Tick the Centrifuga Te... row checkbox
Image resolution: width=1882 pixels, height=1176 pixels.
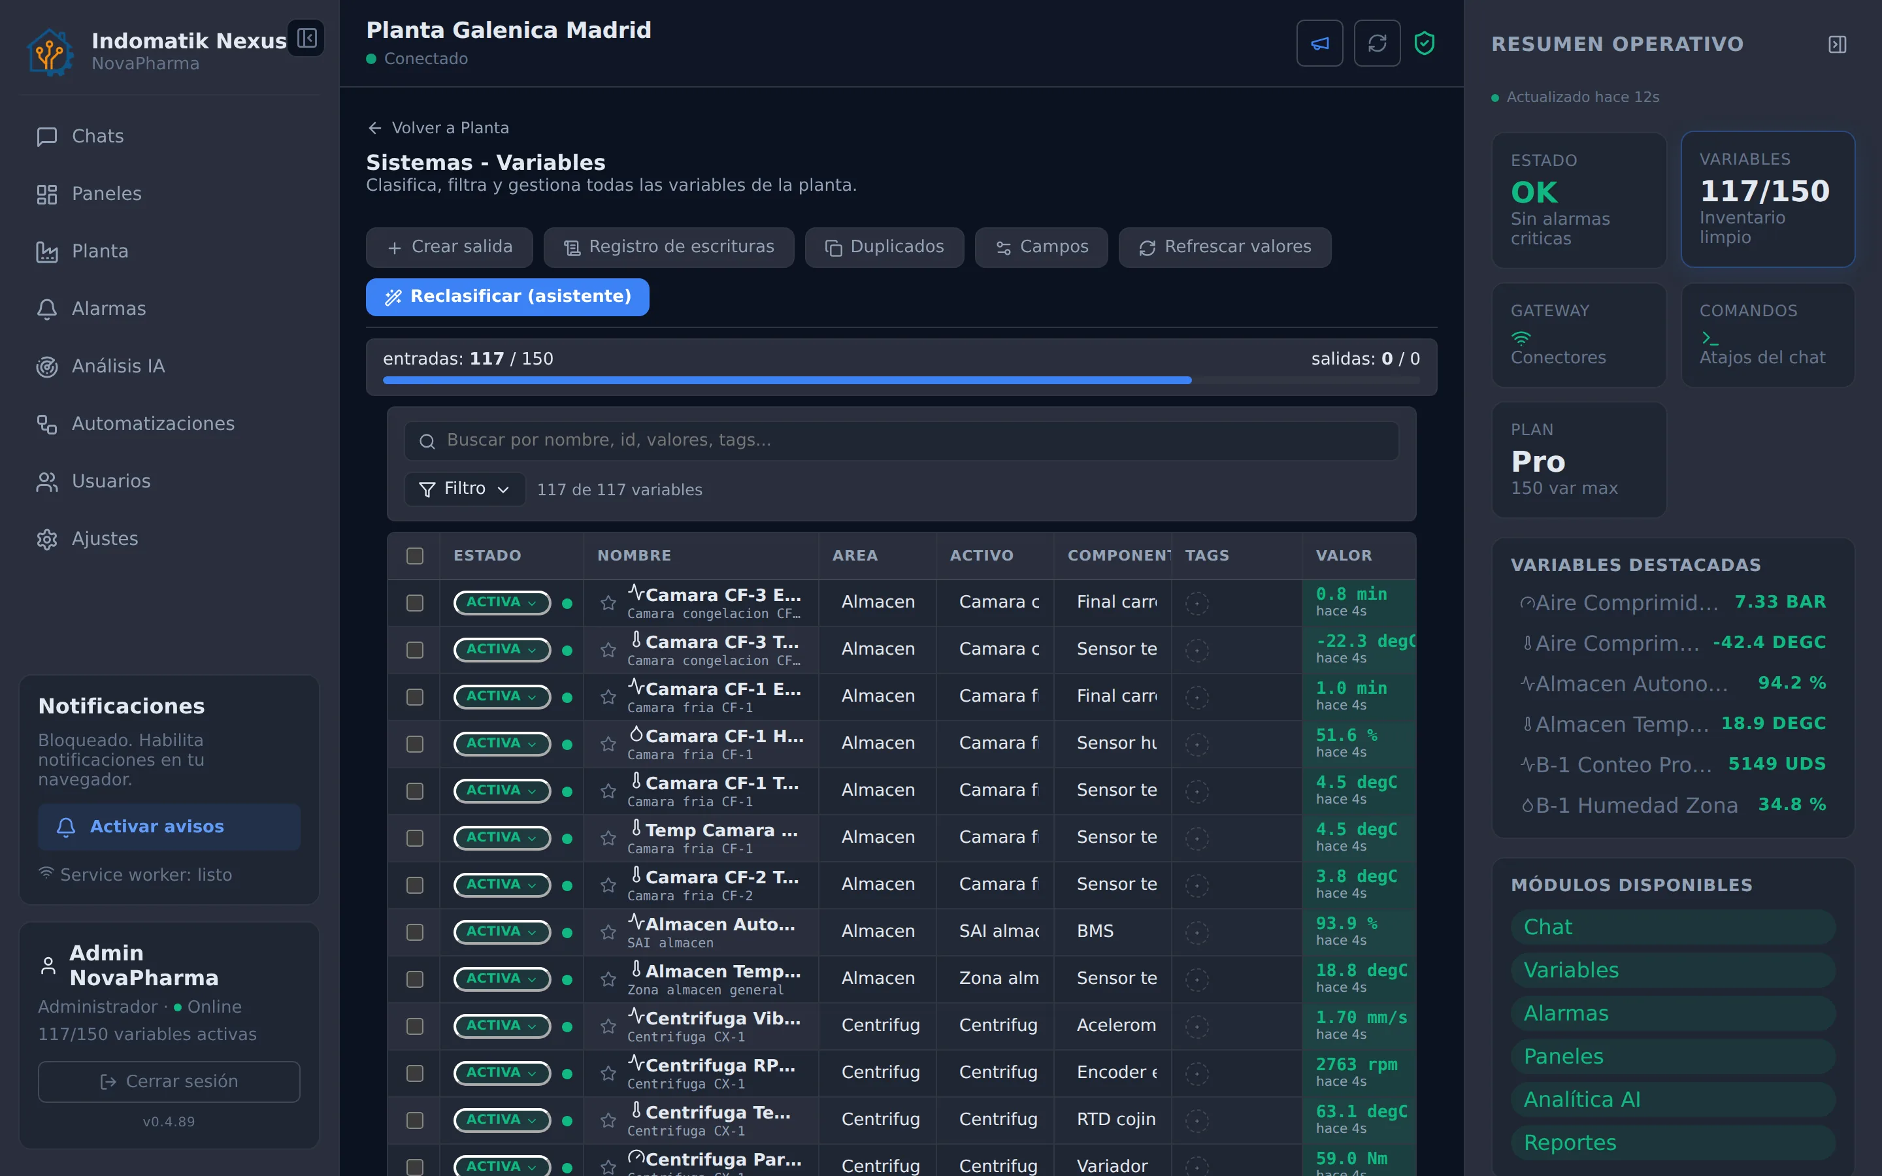tap(414, 1120)
